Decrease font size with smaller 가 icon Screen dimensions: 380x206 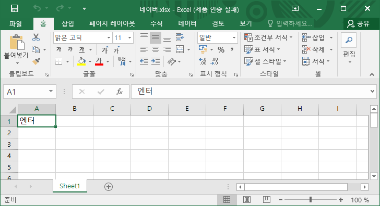(x=117, y=49)
